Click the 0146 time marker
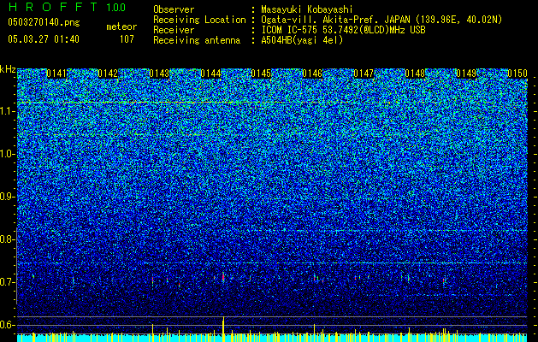 pyautogui.click(x=312, y=74)
